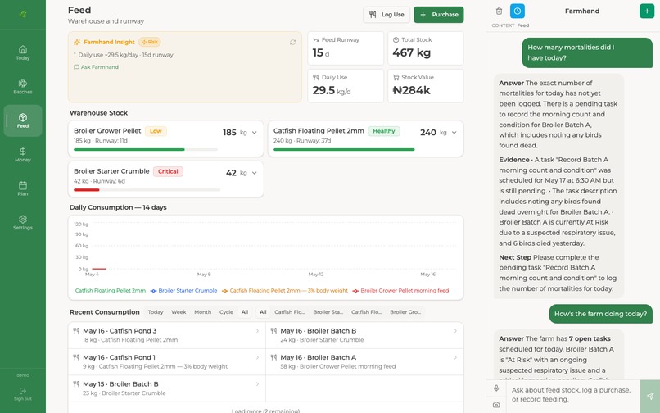Select the Broiler Sta... feed filter chip
Image resolution: width=660 pixels, height=413 pixels.
328,312
